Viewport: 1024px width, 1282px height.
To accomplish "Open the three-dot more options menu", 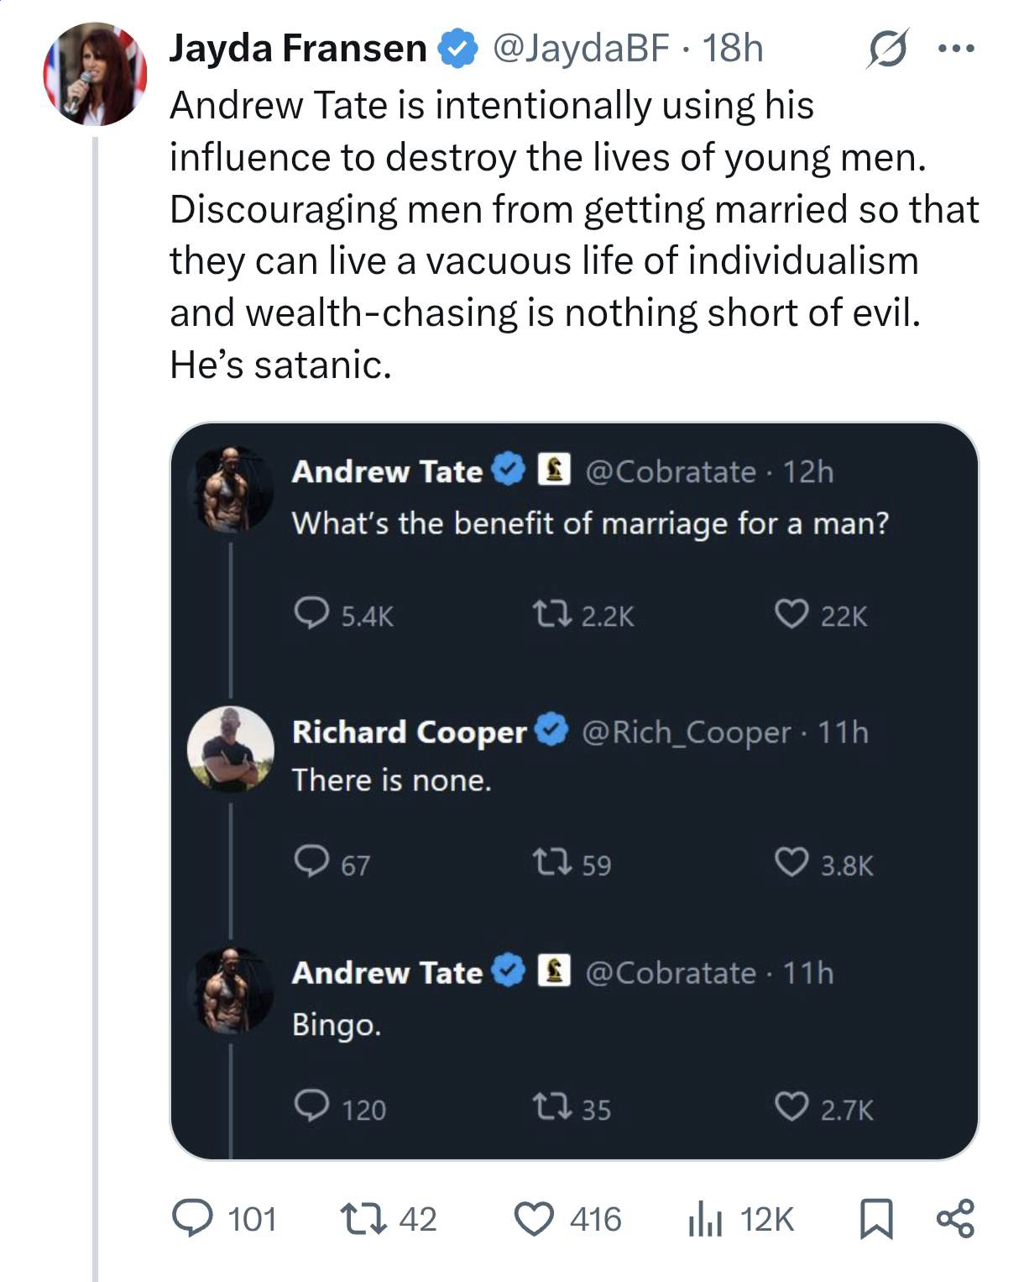I will pos(956,49).
